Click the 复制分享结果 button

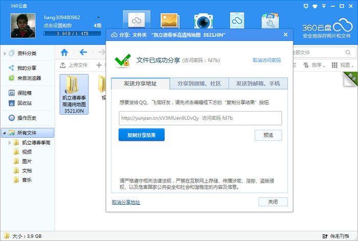142,135
